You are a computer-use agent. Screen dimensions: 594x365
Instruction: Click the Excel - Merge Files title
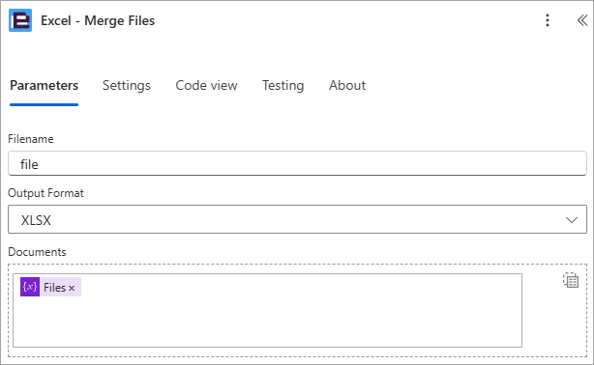coord(98,20)
